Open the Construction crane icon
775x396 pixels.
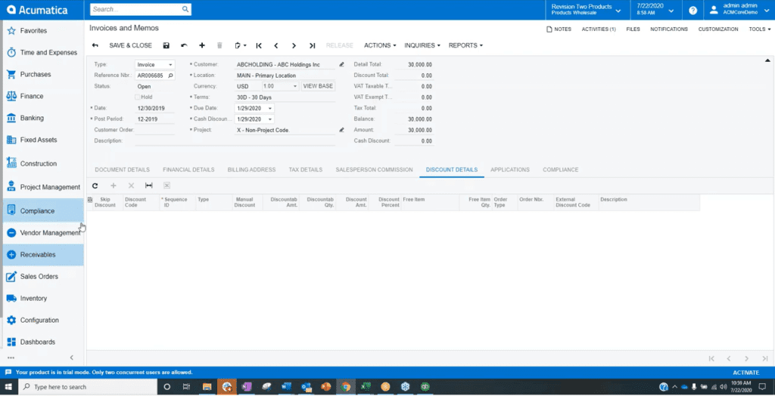tap(11, 162)
